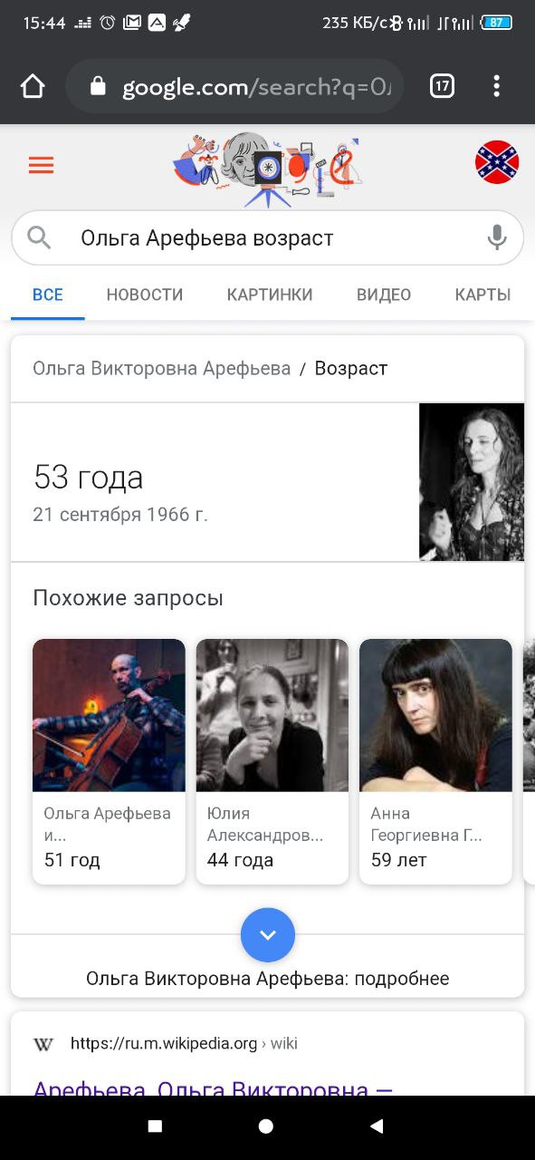Tap the browser home icon
The height and width of the screenshot is (1160, 535).
coord(33,86)
